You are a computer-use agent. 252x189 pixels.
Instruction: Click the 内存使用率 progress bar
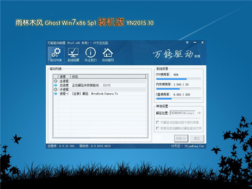178,89
